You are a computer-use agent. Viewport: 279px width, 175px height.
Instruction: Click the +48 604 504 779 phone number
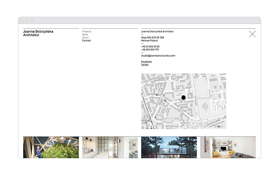(150, 50)
